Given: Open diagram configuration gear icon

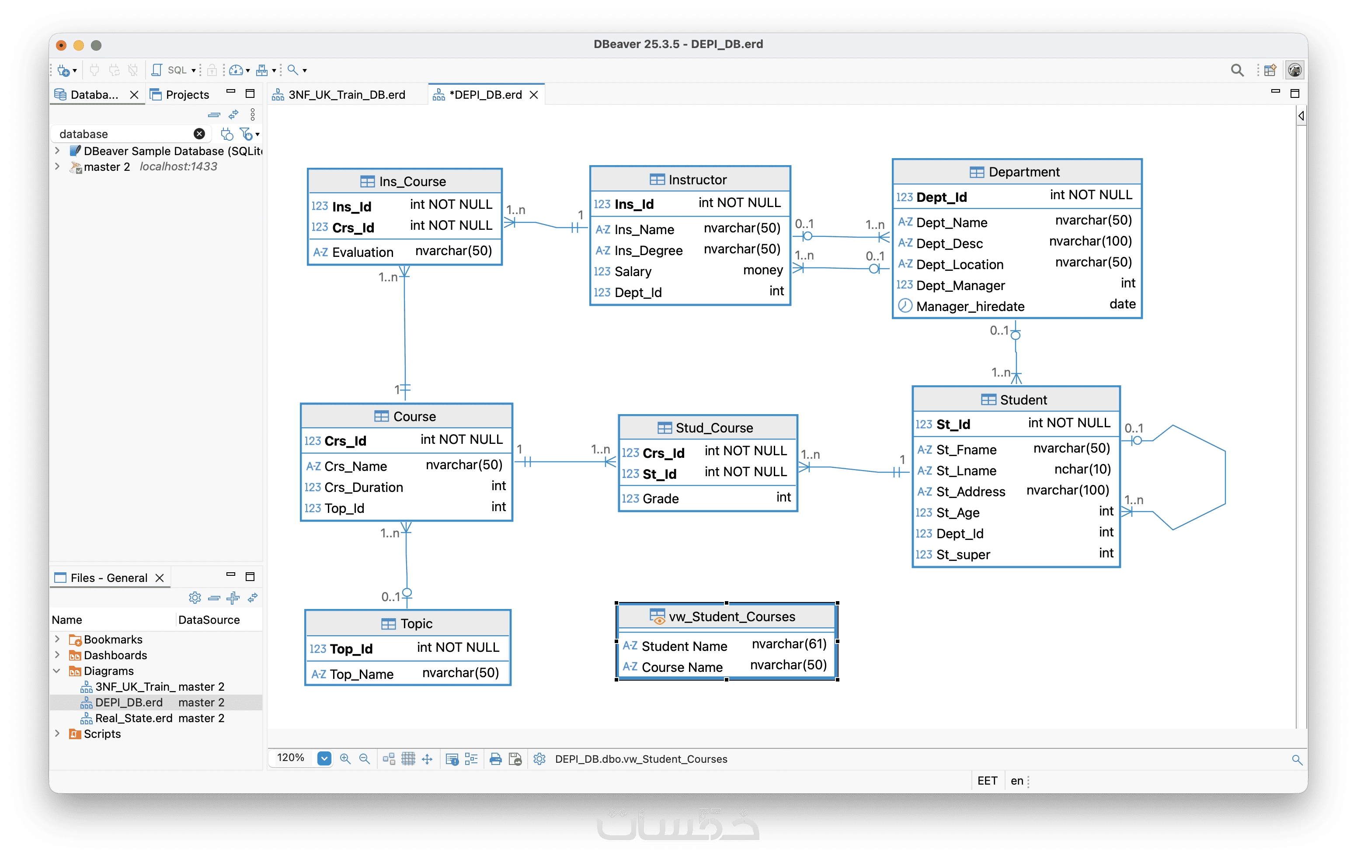Looking at the screenshot, I should pyautogui.click(x=539, y=759).
